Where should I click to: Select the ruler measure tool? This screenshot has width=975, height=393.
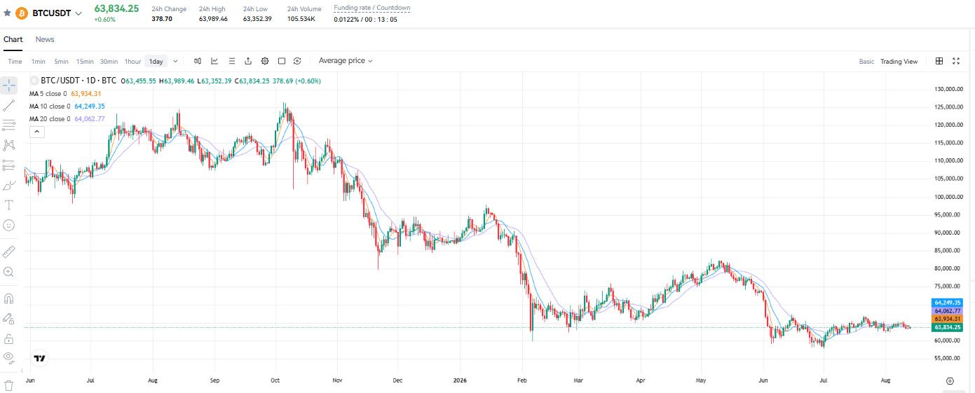pos(9,251)
